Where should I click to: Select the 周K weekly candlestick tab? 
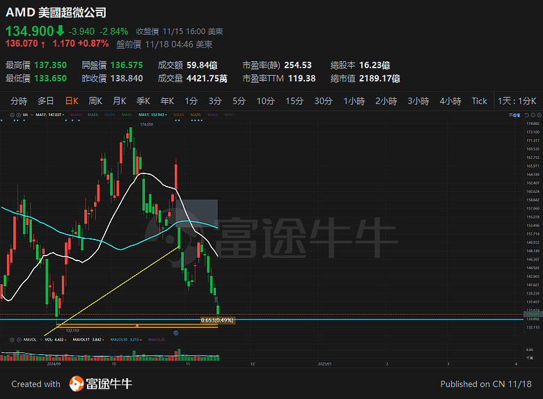95,101
